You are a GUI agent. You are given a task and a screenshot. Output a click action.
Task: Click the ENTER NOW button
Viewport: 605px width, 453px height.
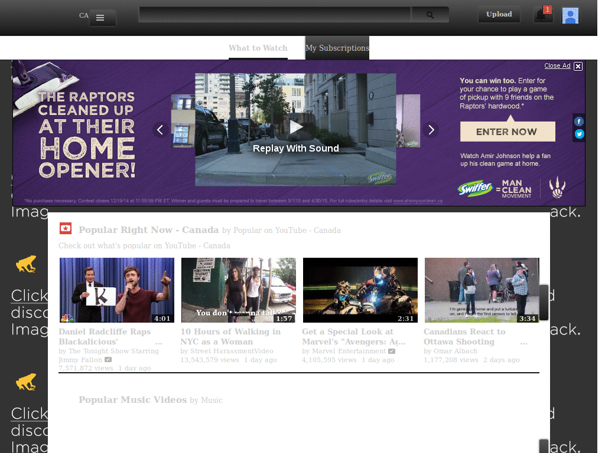[508, 132]
